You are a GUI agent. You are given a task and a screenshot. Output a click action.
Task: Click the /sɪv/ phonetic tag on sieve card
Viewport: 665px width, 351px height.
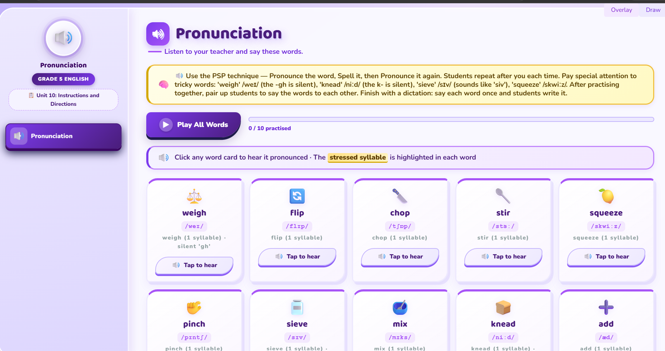[297, 337]
